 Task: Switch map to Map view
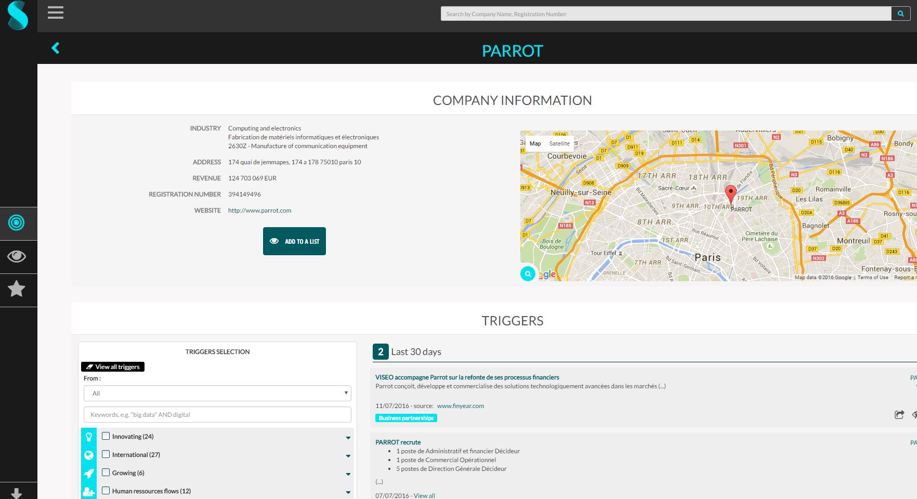[535, 143]
